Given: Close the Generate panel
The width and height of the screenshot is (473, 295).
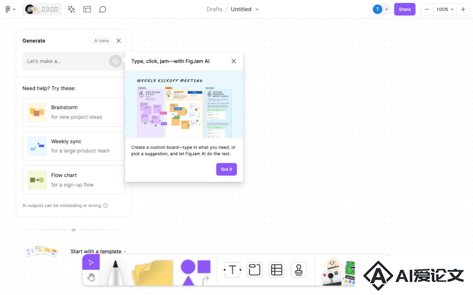Looking at the screenshot, I should click(119, 41).
